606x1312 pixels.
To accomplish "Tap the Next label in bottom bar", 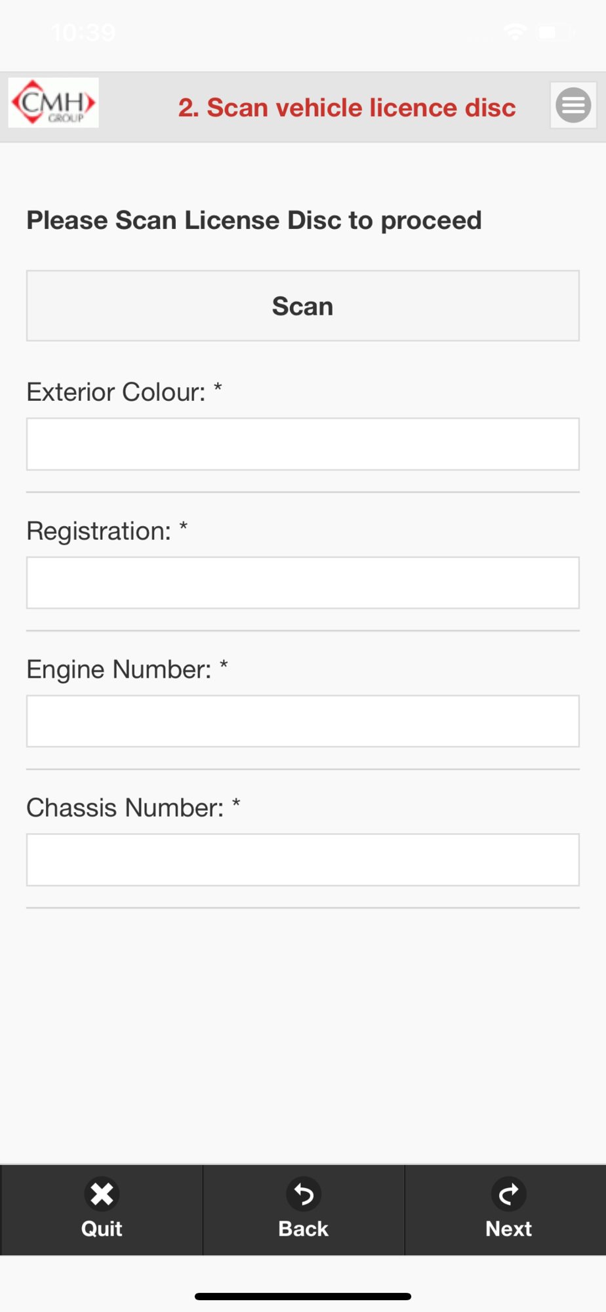I will pyautogui.click(x=508, y=1229).
